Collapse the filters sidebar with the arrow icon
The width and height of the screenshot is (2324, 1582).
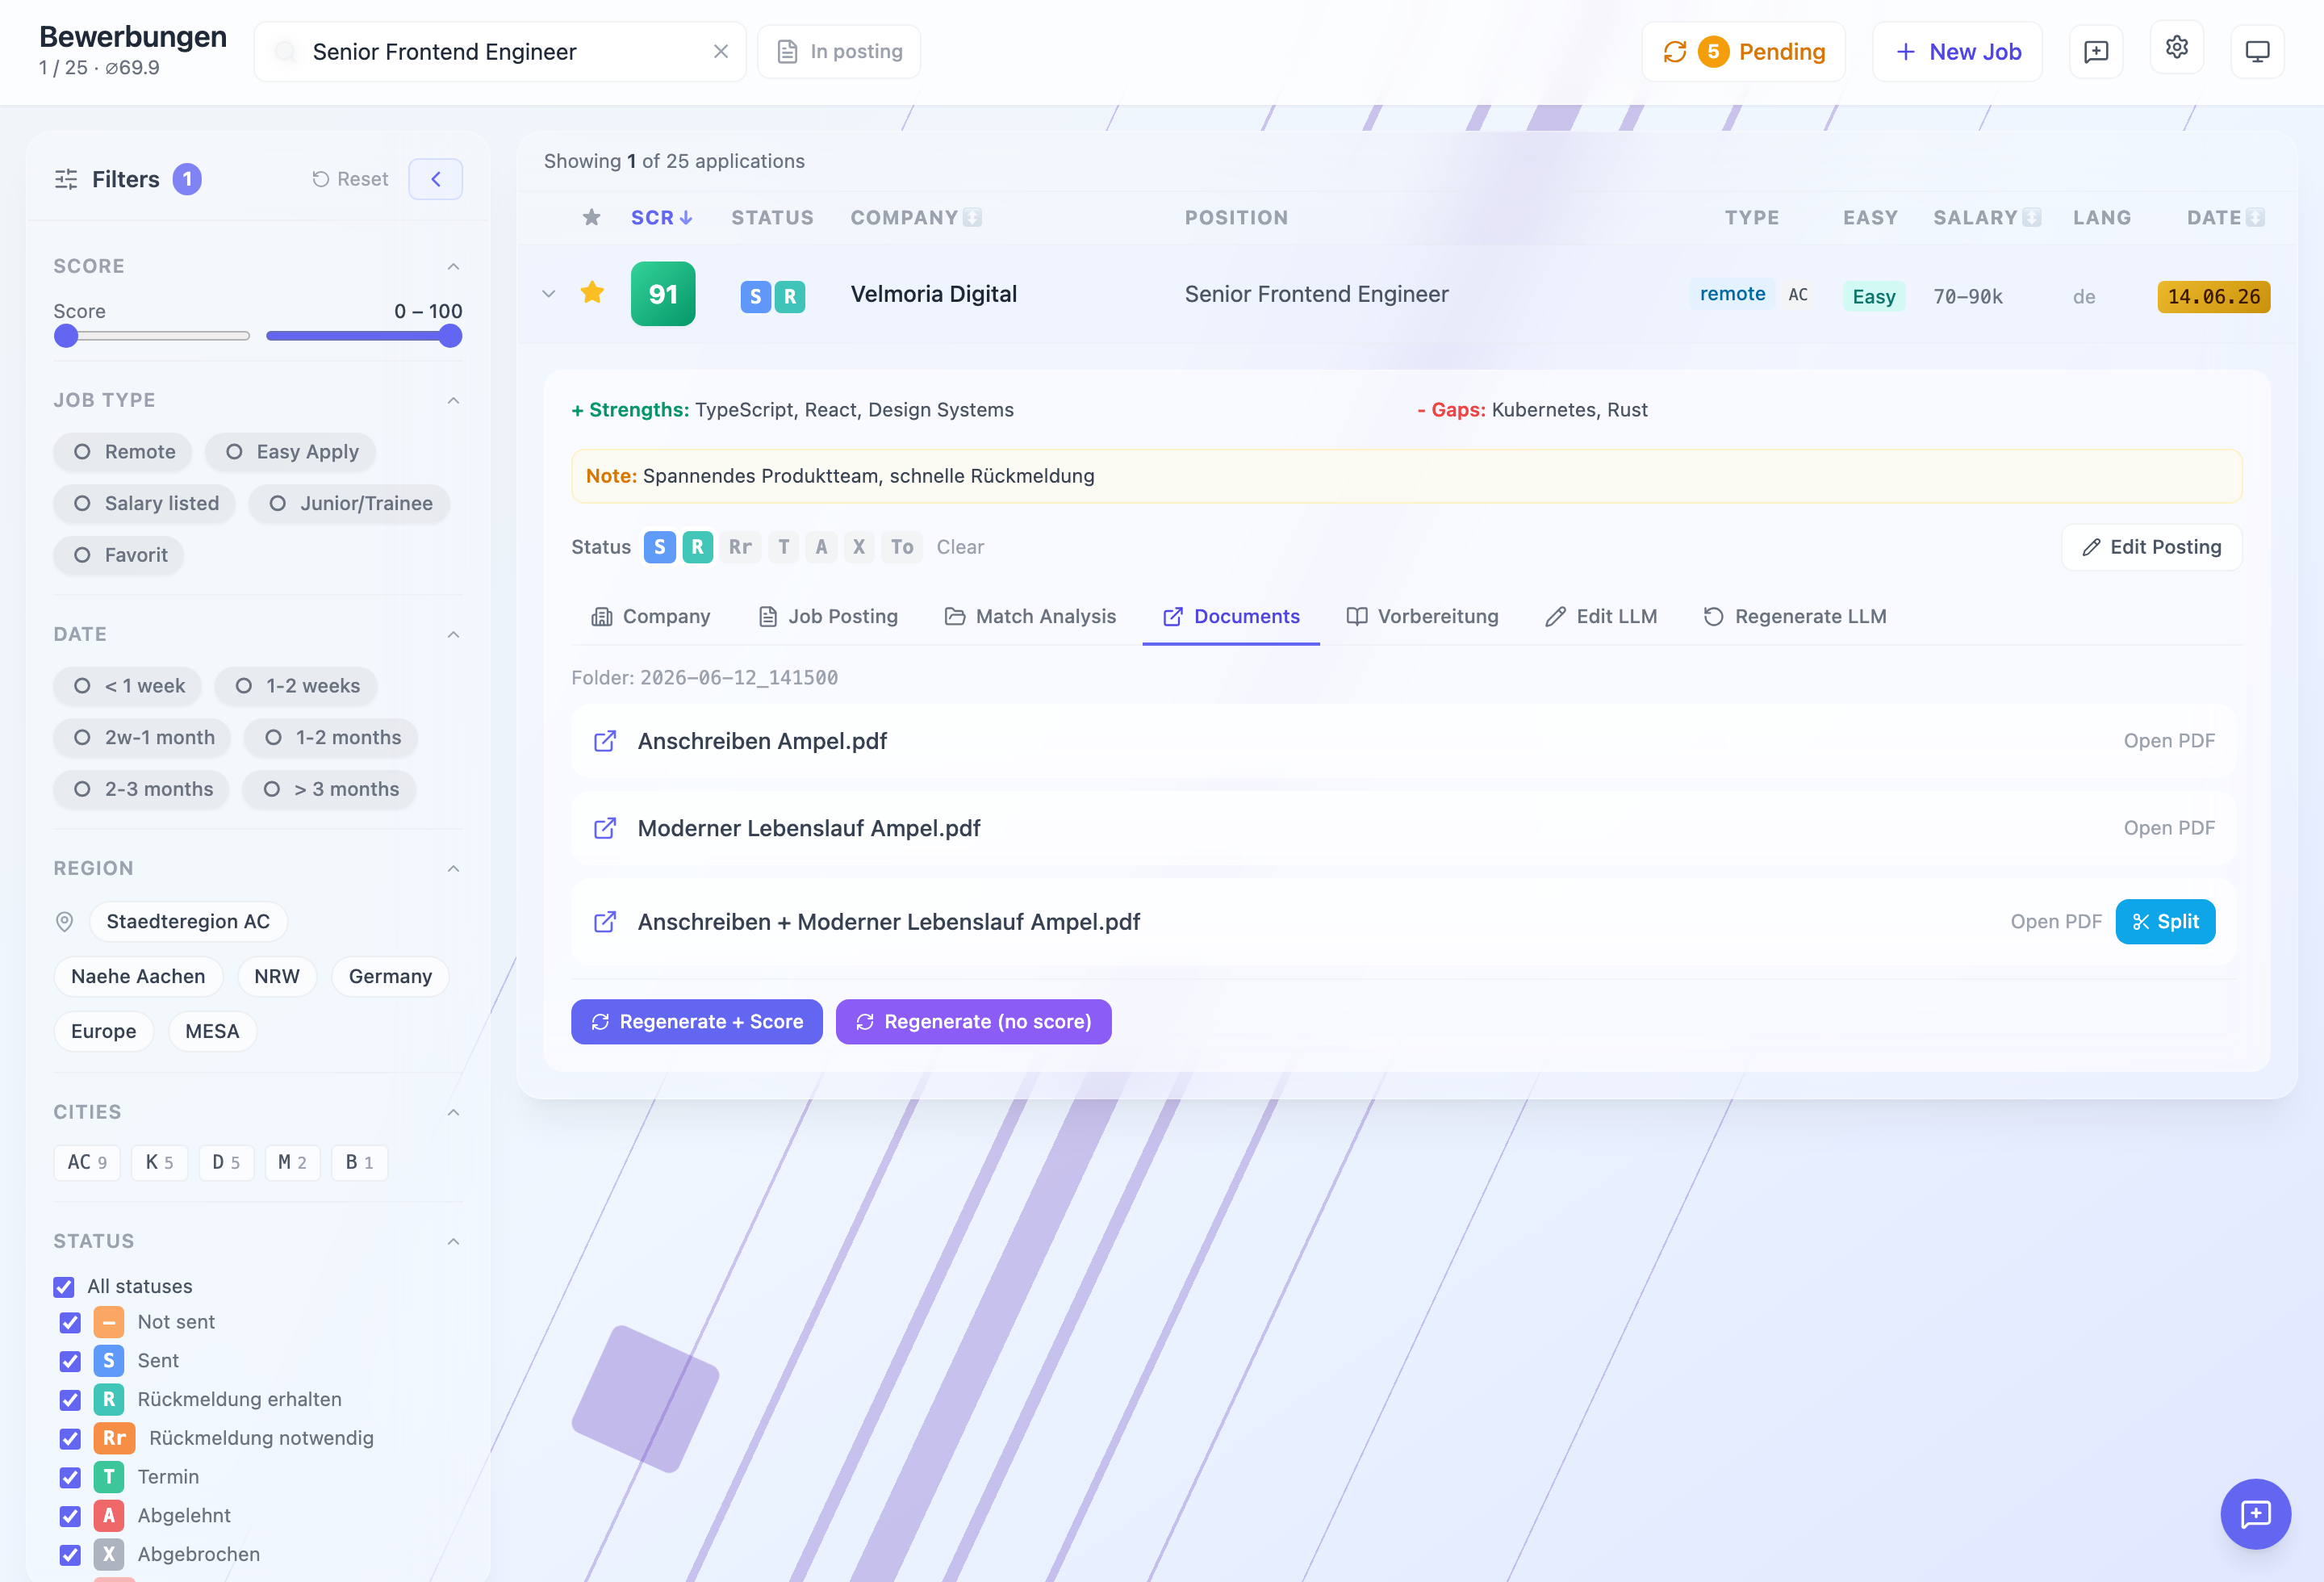click(x=436, y=179)
